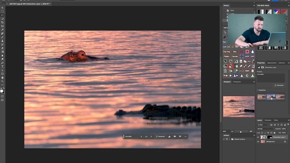Select the first variation thumbnail
Screen dimensions: 290x163
tap(262, 97)
